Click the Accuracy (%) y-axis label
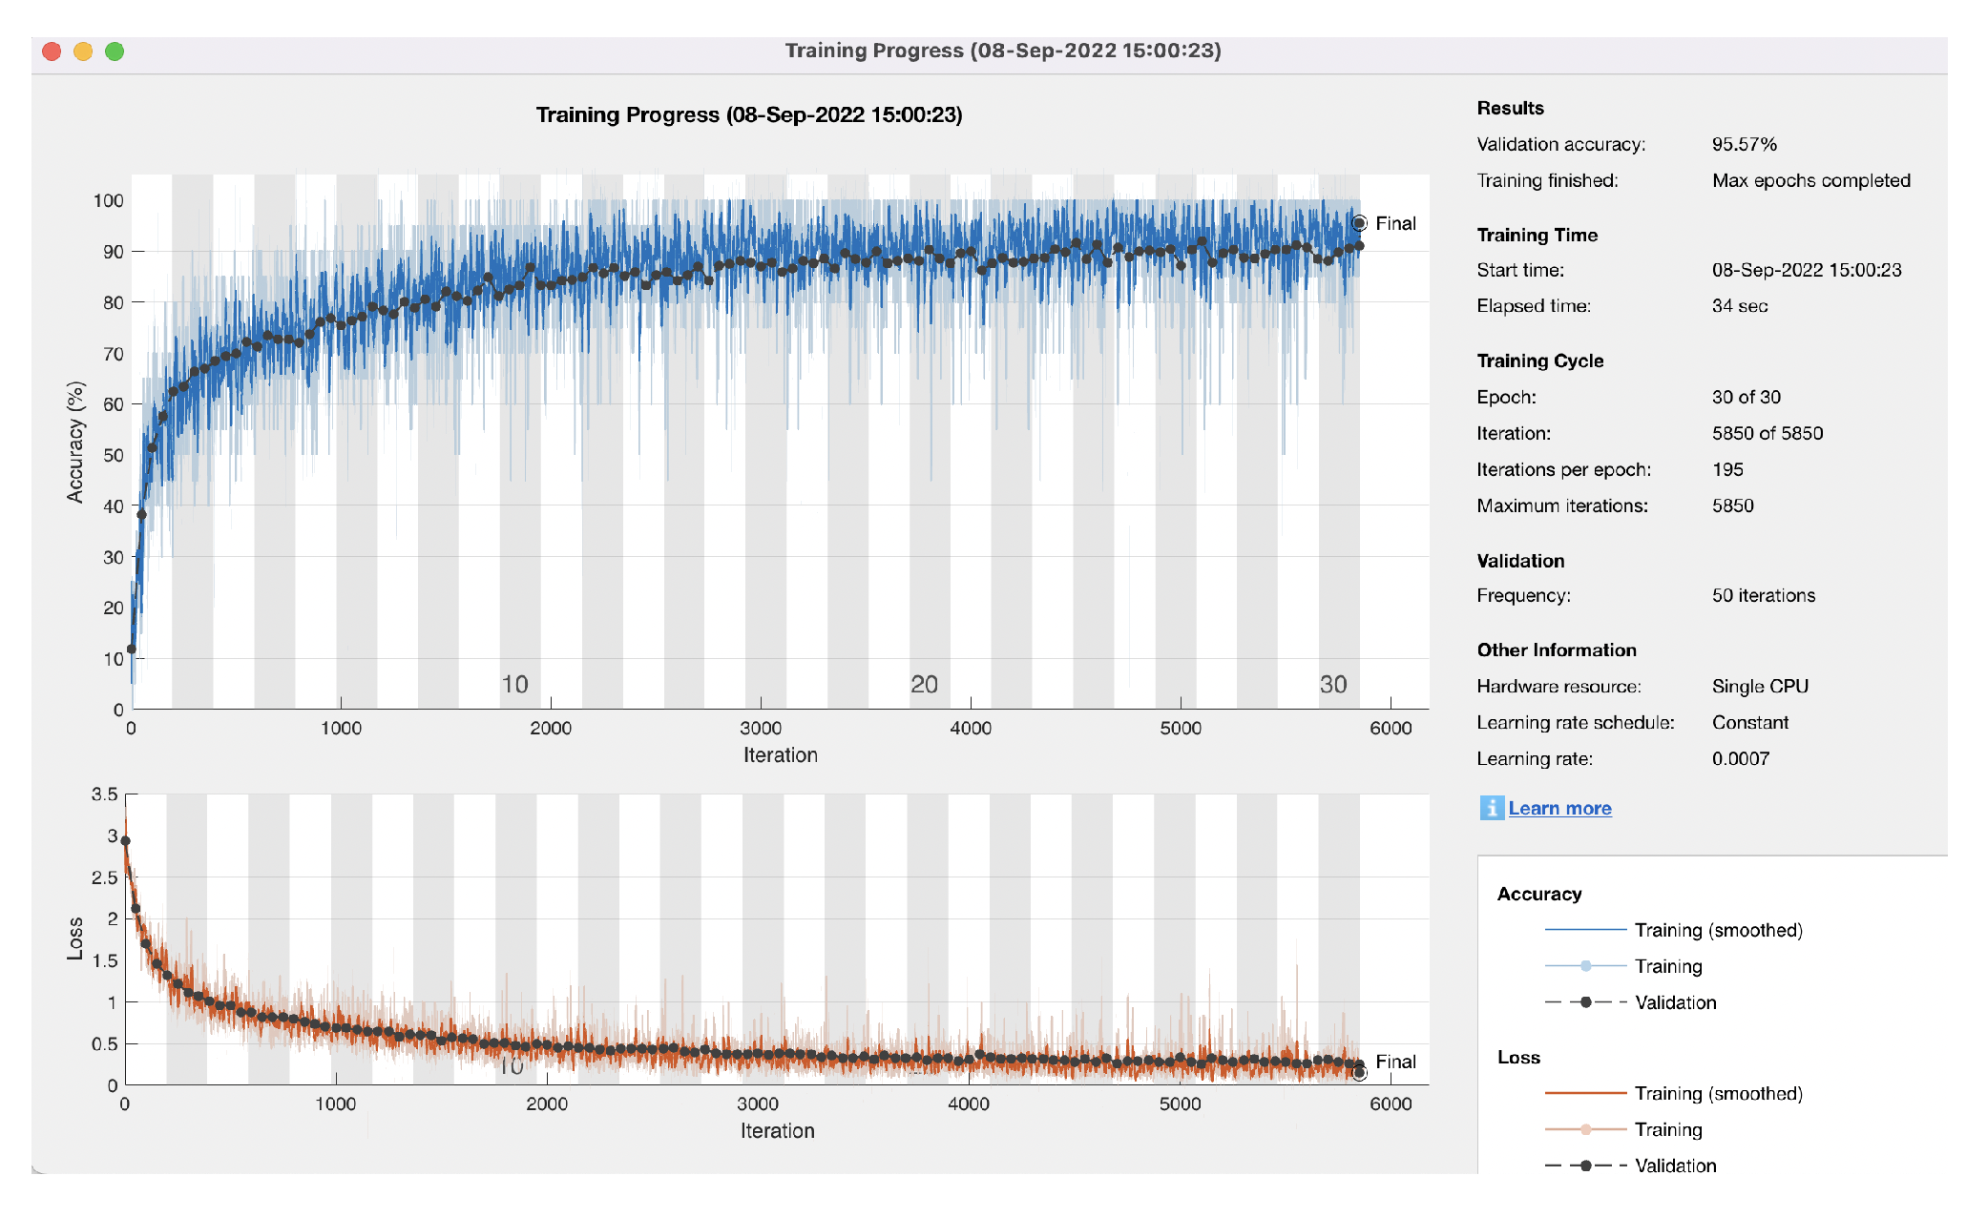Viewport: 1987px width, 1217px height. 75,442
